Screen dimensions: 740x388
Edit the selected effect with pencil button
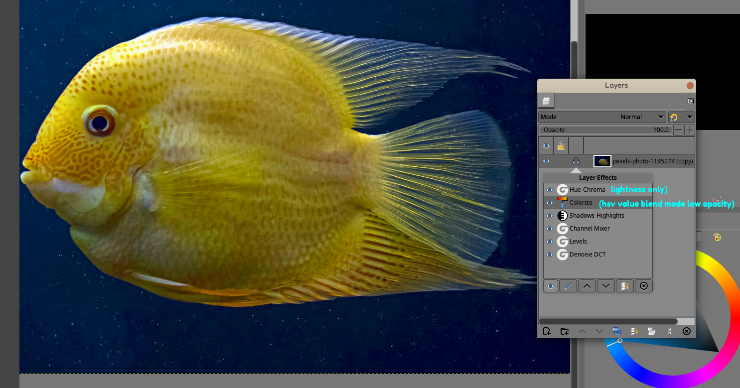click(568, 286)
